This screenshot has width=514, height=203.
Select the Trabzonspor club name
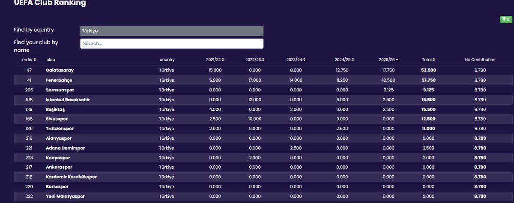(x=60, y=129)
